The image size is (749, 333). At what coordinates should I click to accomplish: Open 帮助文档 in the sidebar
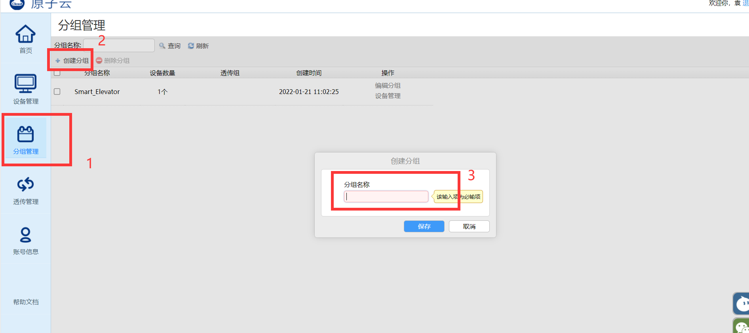coord(26,302)
